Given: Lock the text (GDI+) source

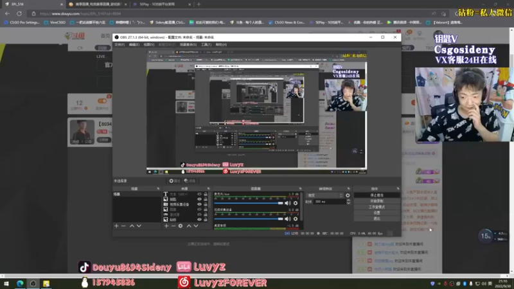Looking at the screenshot, I should (206, 194).
